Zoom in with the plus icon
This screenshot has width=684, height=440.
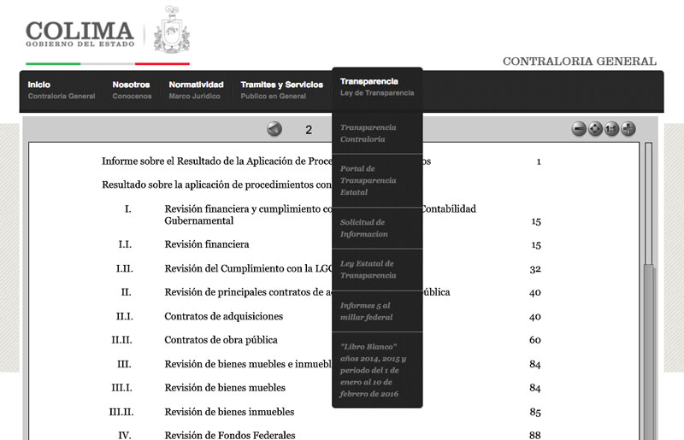tap(628, 129)
